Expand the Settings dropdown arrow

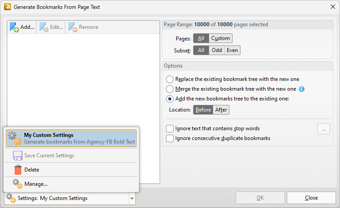point(132,198)
